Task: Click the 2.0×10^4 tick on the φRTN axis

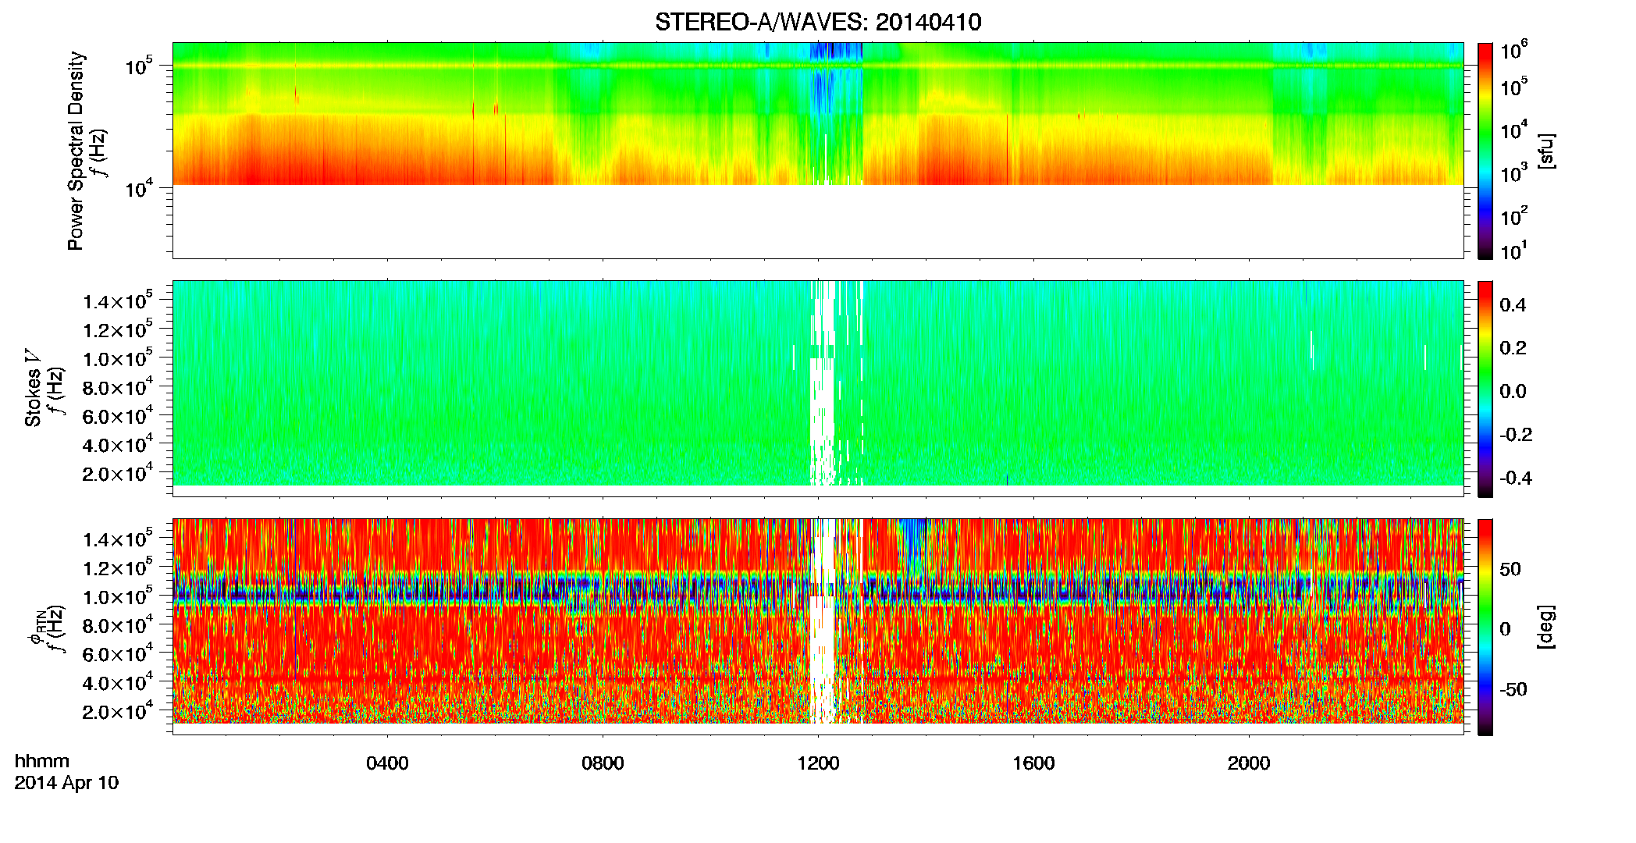Action: tap(119, 711)
